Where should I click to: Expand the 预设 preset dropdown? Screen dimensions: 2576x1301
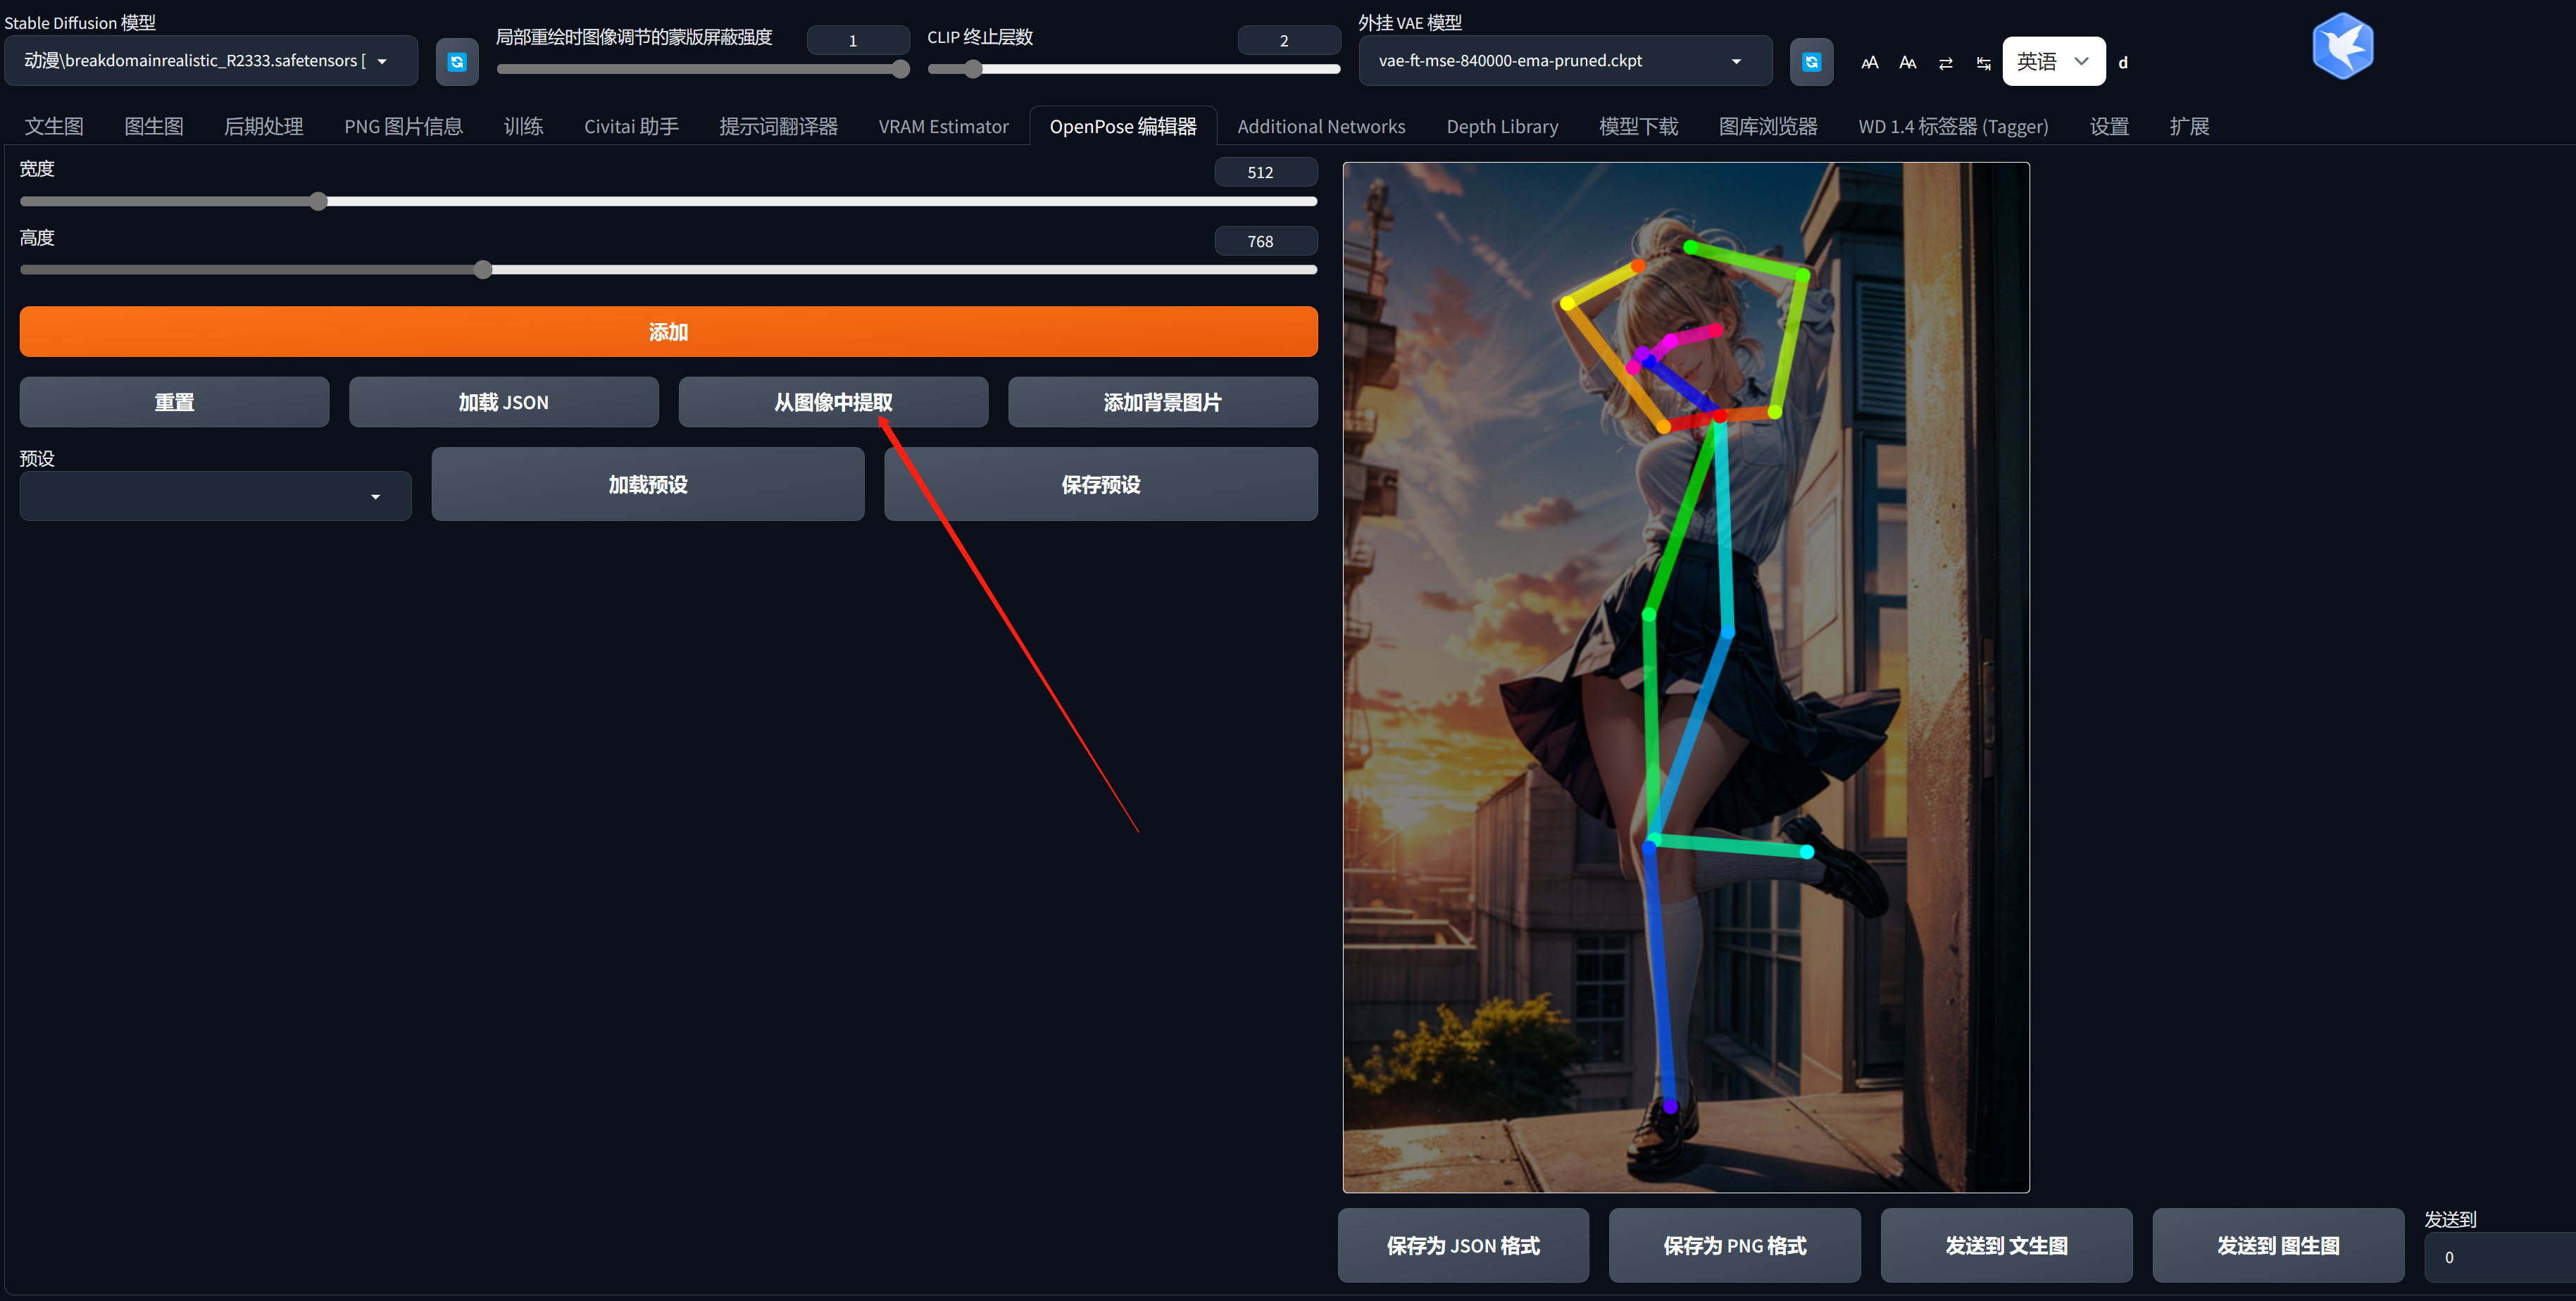(215, 496)
